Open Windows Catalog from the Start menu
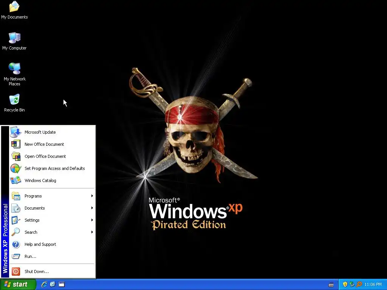The height and width of the screenshot is (290, 387). pyautogui.click(x=52, y=180)
